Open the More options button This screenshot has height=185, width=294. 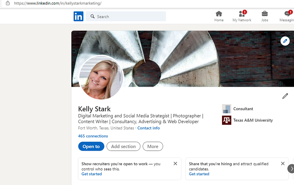tap(153, 146)
